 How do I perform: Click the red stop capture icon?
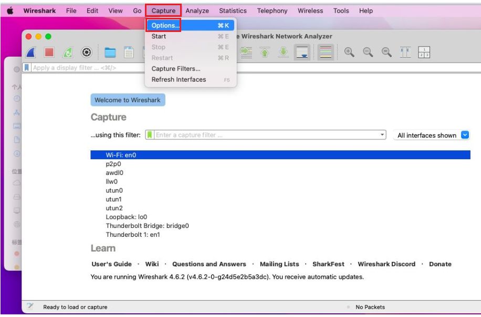coord(49,52)
